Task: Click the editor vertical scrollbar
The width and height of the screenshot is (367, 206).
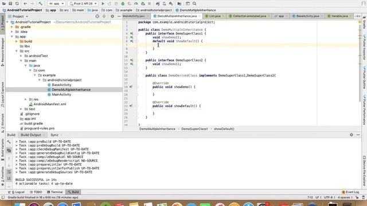Action: tap(360, 63)
